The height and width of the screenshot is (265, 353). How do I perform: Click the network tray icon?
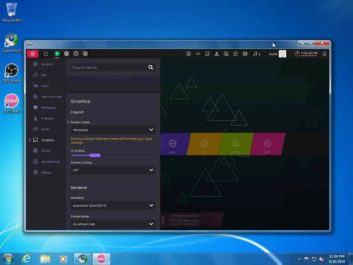314,259
